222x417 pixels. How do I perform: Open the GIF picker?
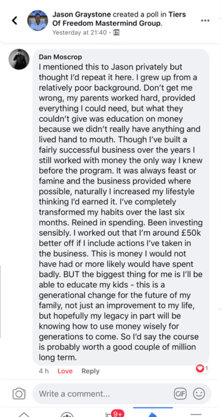180,394
